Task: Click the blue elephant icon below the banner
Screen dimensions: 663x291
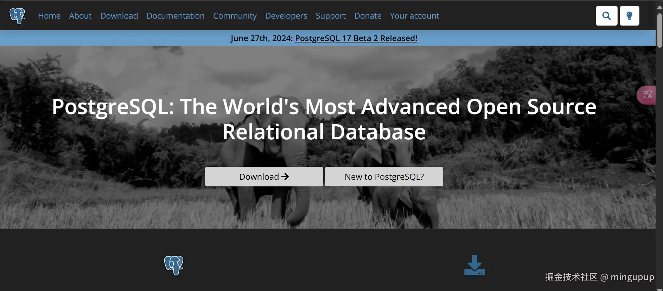Action: point(174,265)
